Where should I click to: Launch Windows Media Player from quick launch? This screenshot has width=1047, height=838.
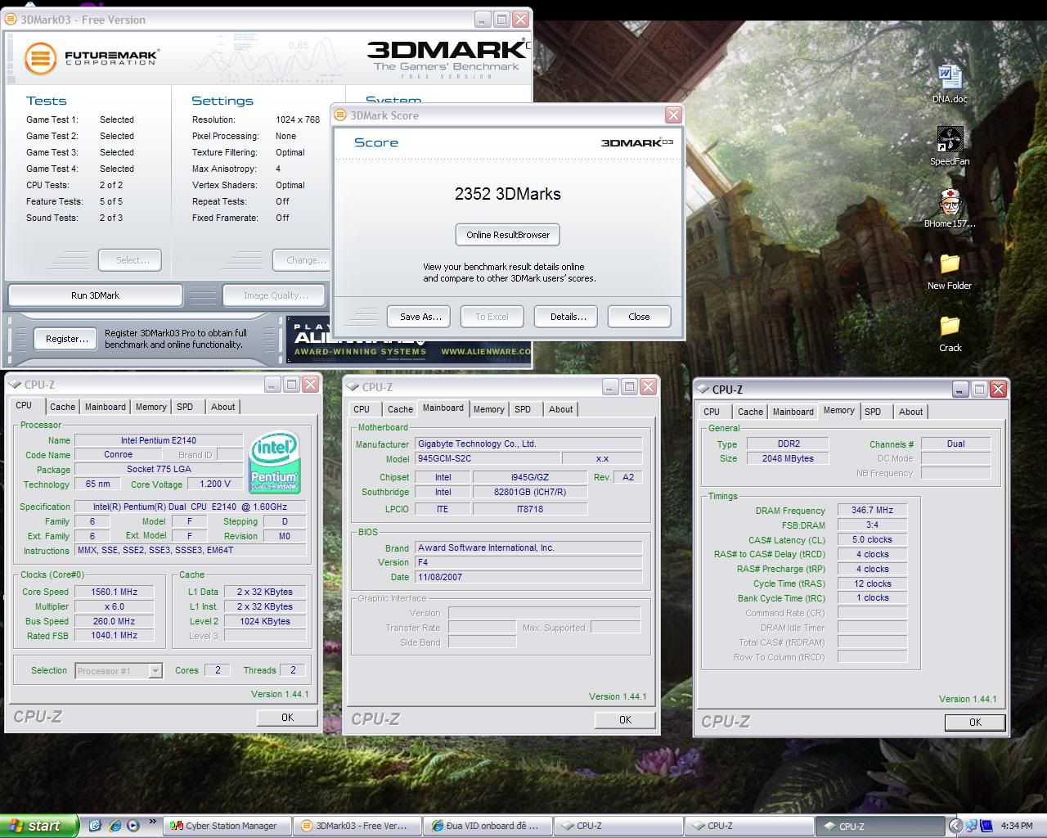133,826
